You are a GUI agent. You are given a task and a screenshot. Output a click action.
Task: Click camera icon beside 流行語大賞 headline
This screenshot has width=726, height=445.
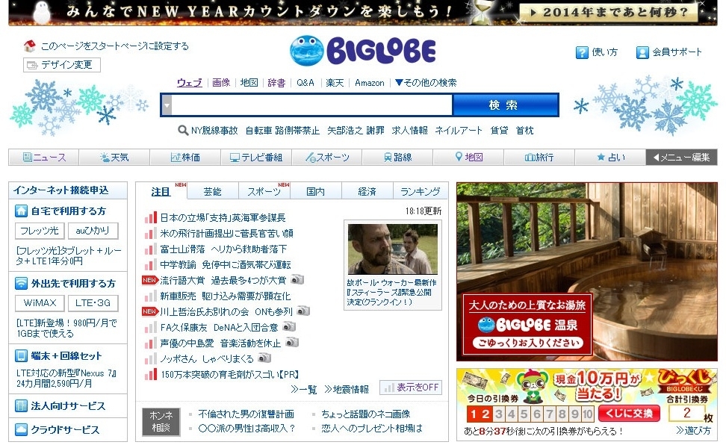[x=297, y=280]
